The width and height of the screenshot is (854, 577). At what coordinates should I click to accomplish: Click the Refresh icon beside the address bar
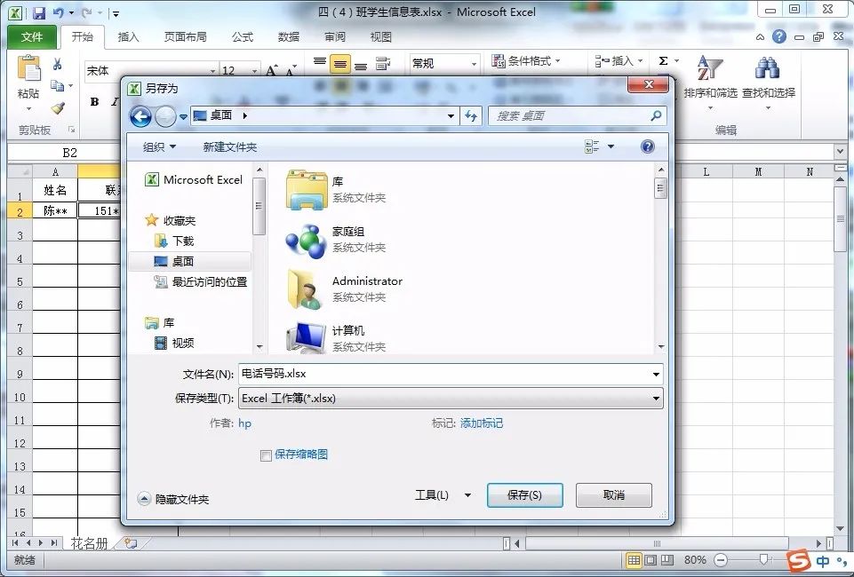pos(471,115)
